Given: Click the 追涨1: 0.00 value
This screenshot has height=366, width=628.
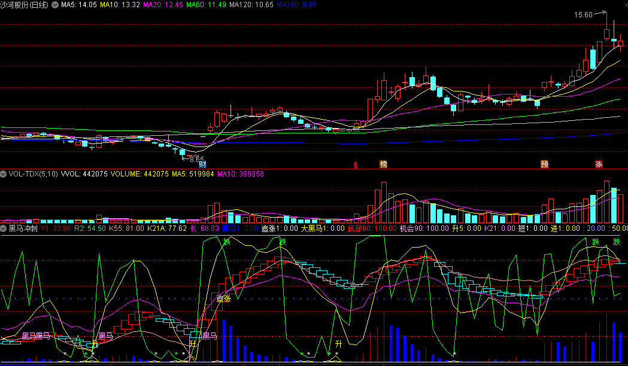Looking at the screenshot, I should pos(280,228).
